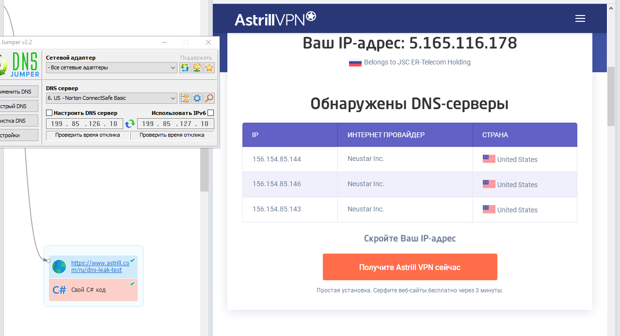This screenshot has width=620, height=336.
Task: Click the Jumper v2.2 window title
Action: (16, 42)
